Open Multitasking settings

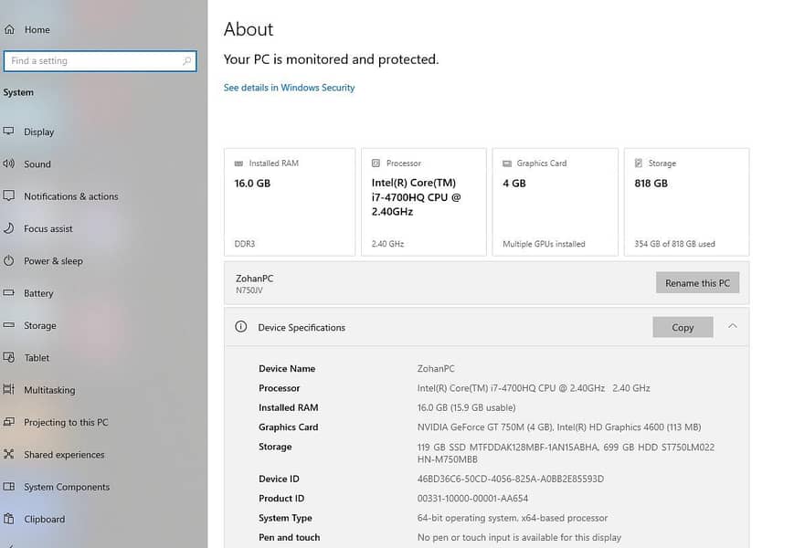pyautogui.click(x=49, y=390)
